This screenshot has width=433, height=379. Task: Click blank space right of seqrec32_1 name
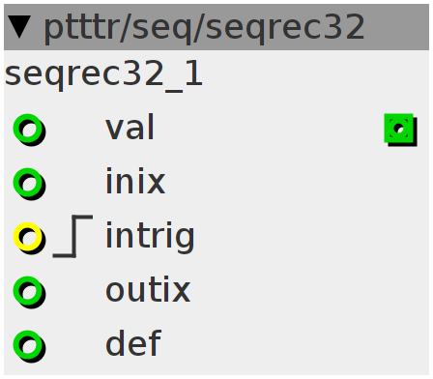click(x=316, y=75)
